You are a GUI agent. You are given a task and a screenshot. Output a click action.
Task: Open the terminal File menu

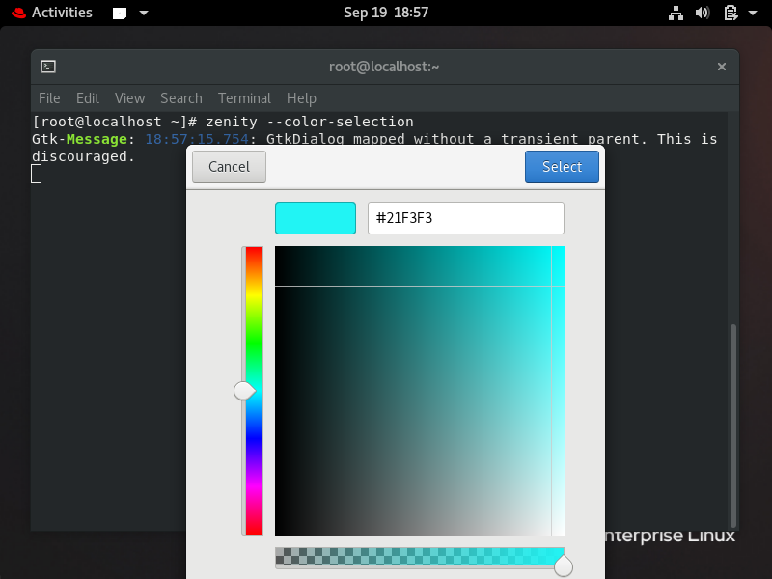click(x=49, y=98)
